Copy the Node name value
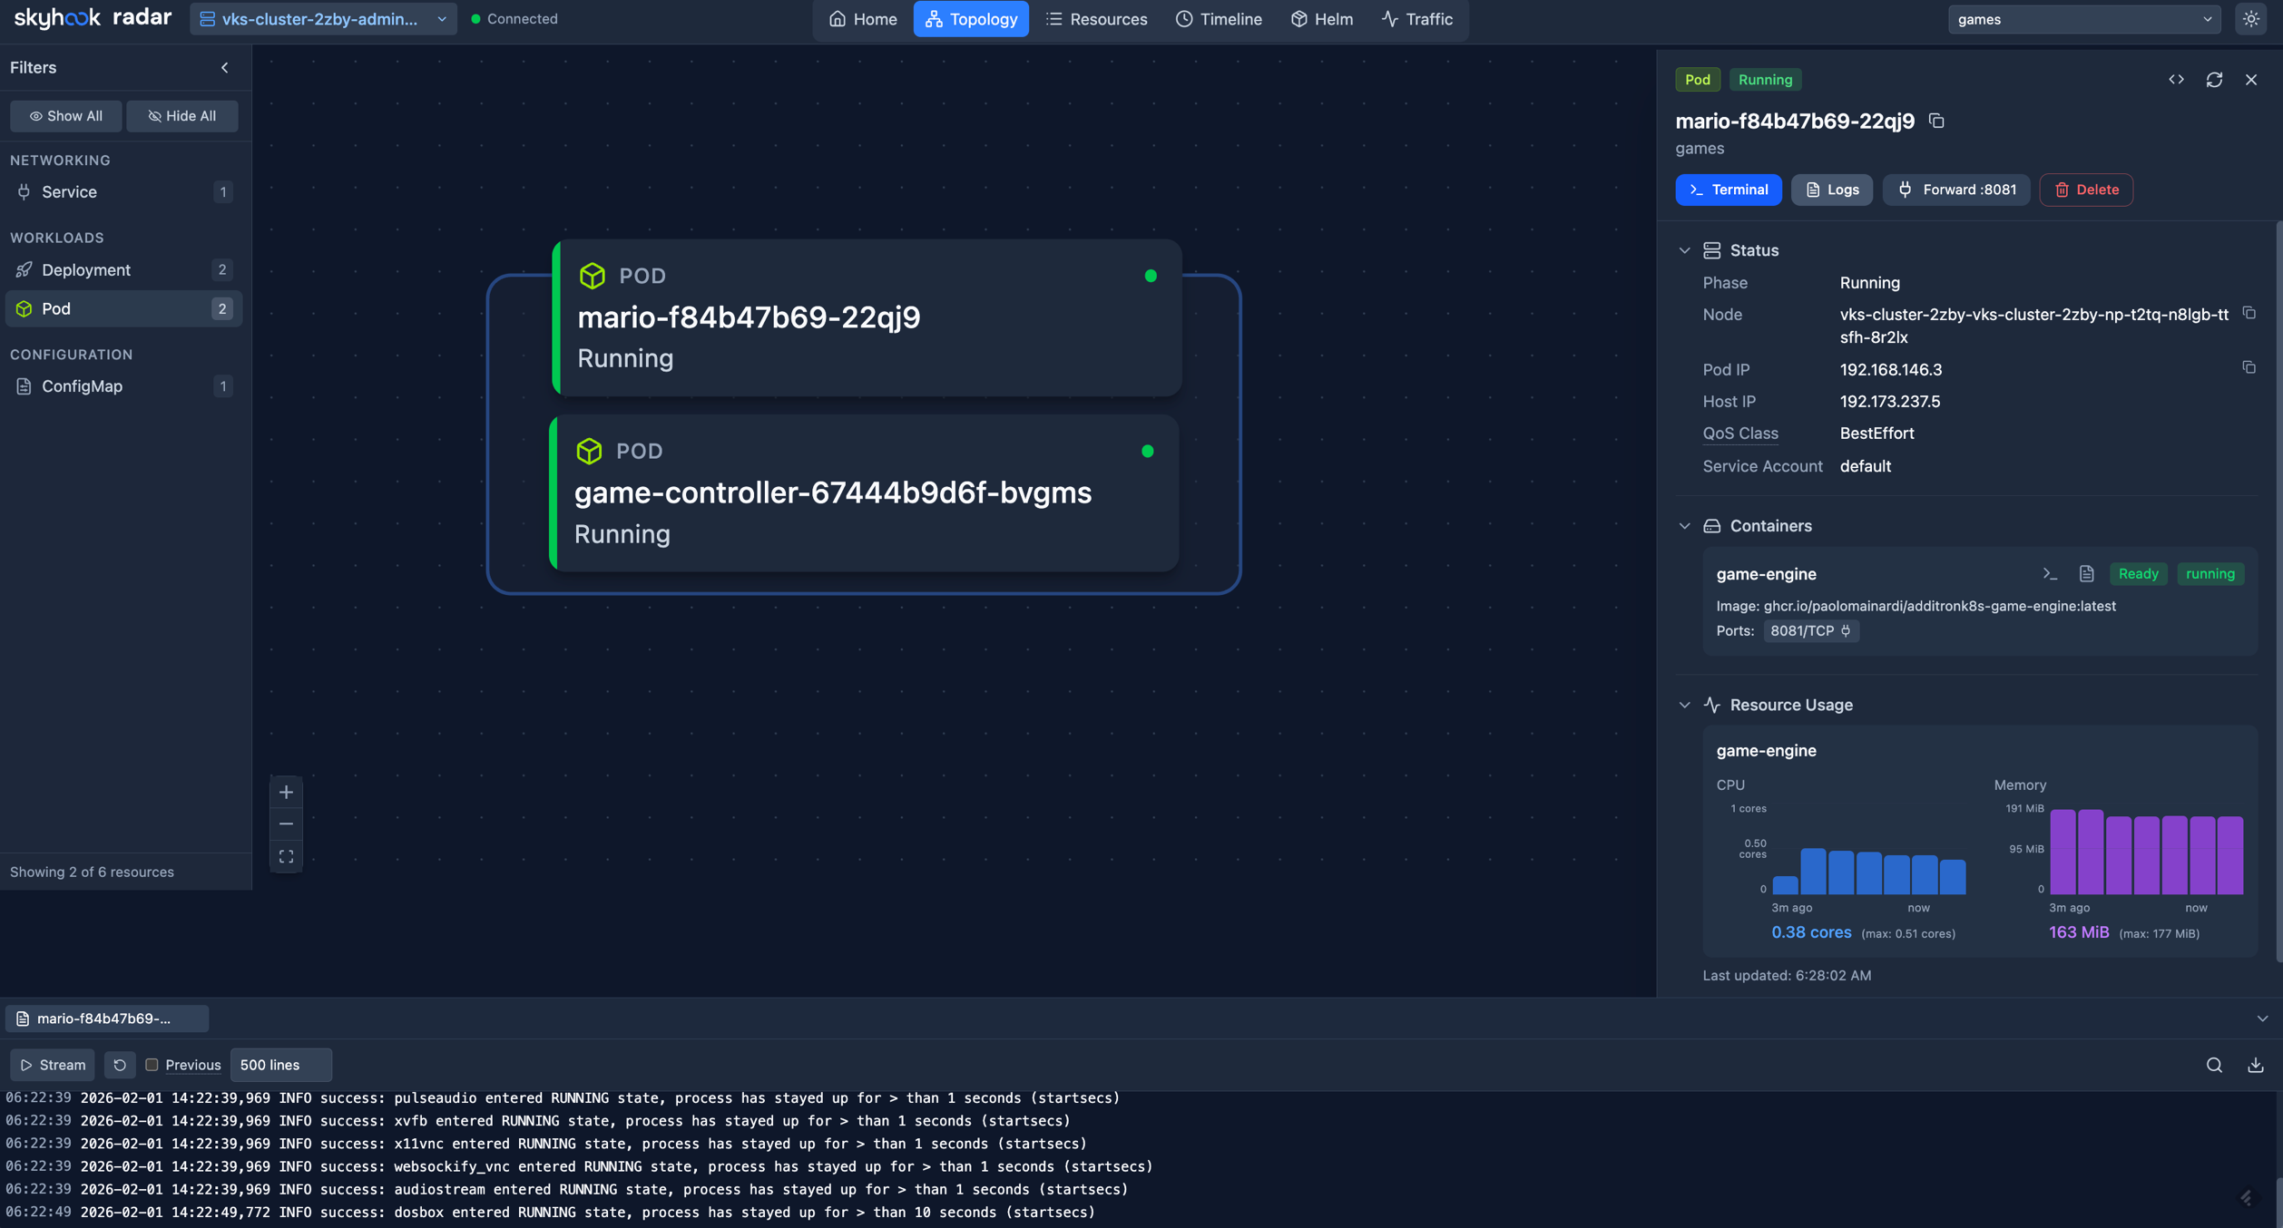Image resolution: width=2283 pixels, height=1228 pixels. (2249, 313)
